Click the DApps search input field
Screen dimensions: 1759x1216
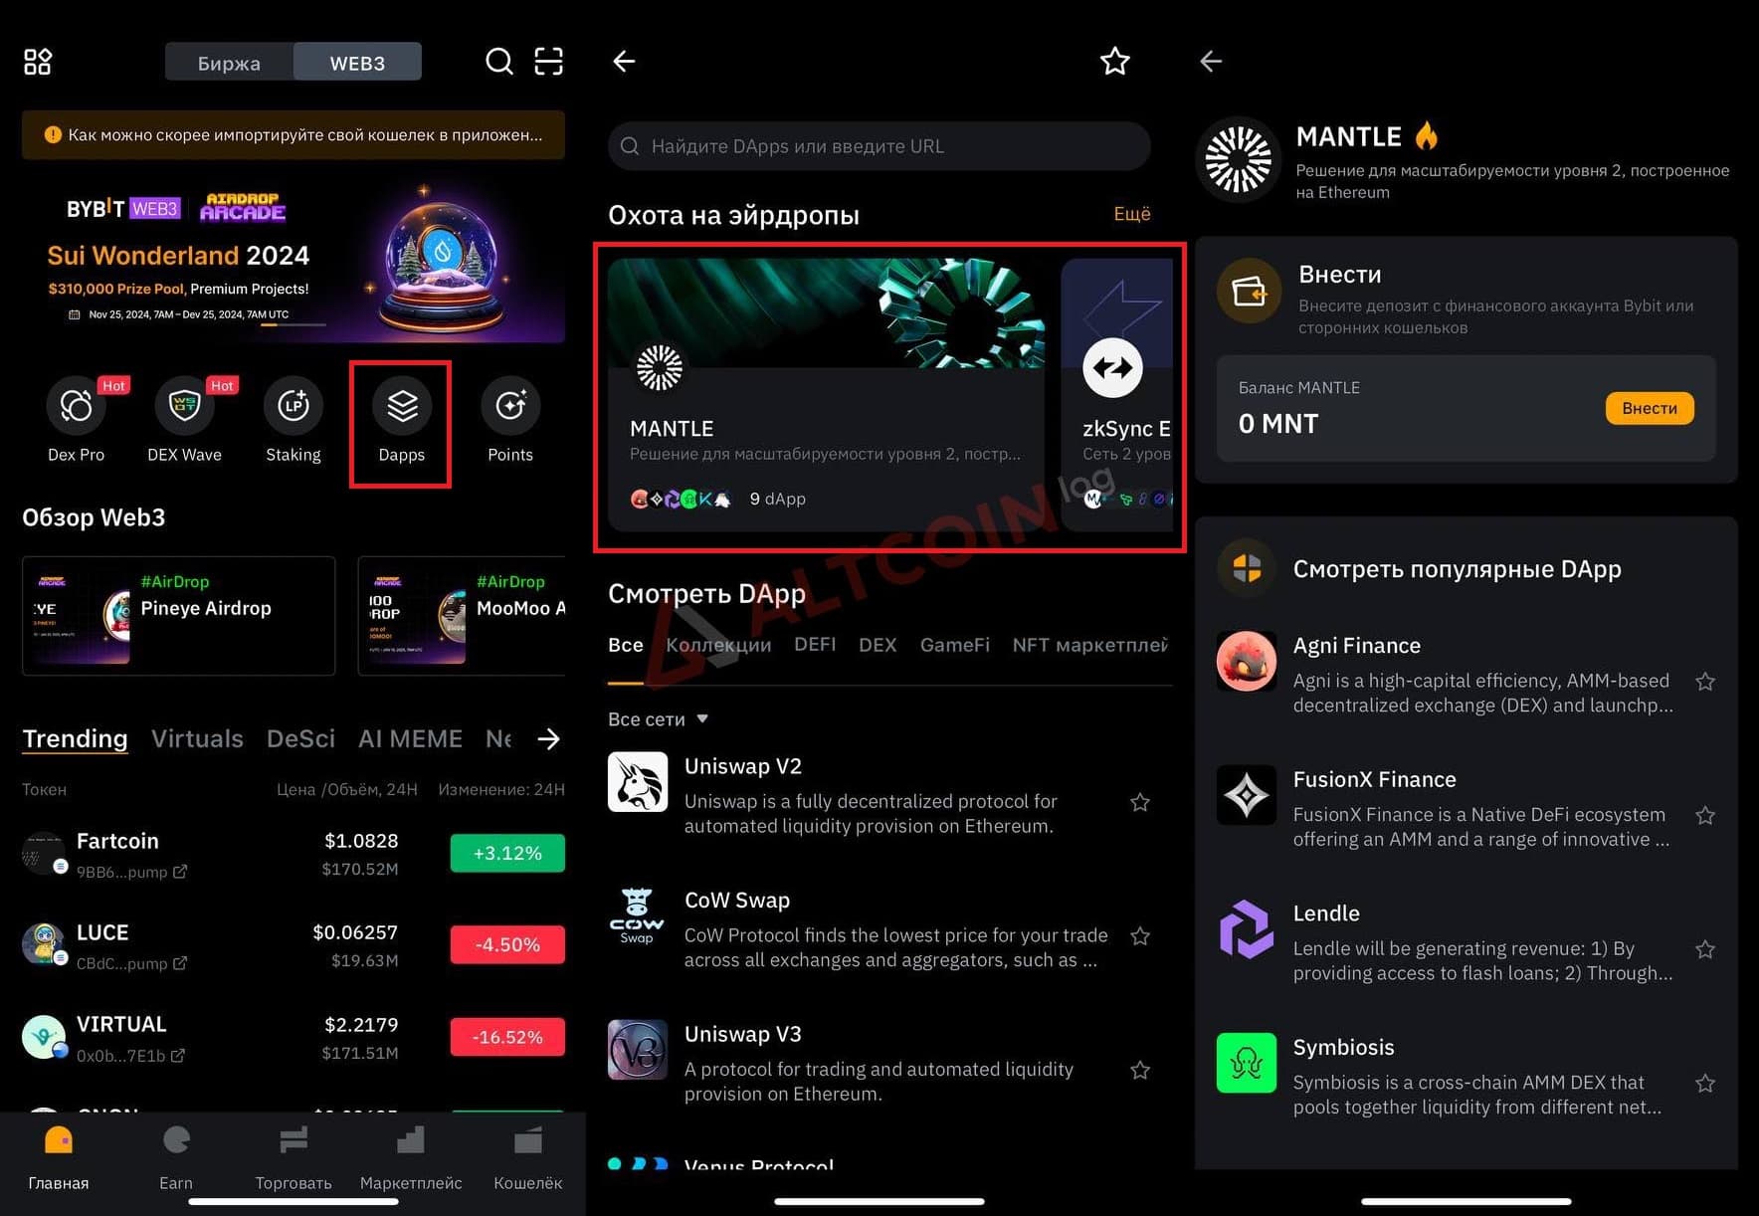coord(879,146)
